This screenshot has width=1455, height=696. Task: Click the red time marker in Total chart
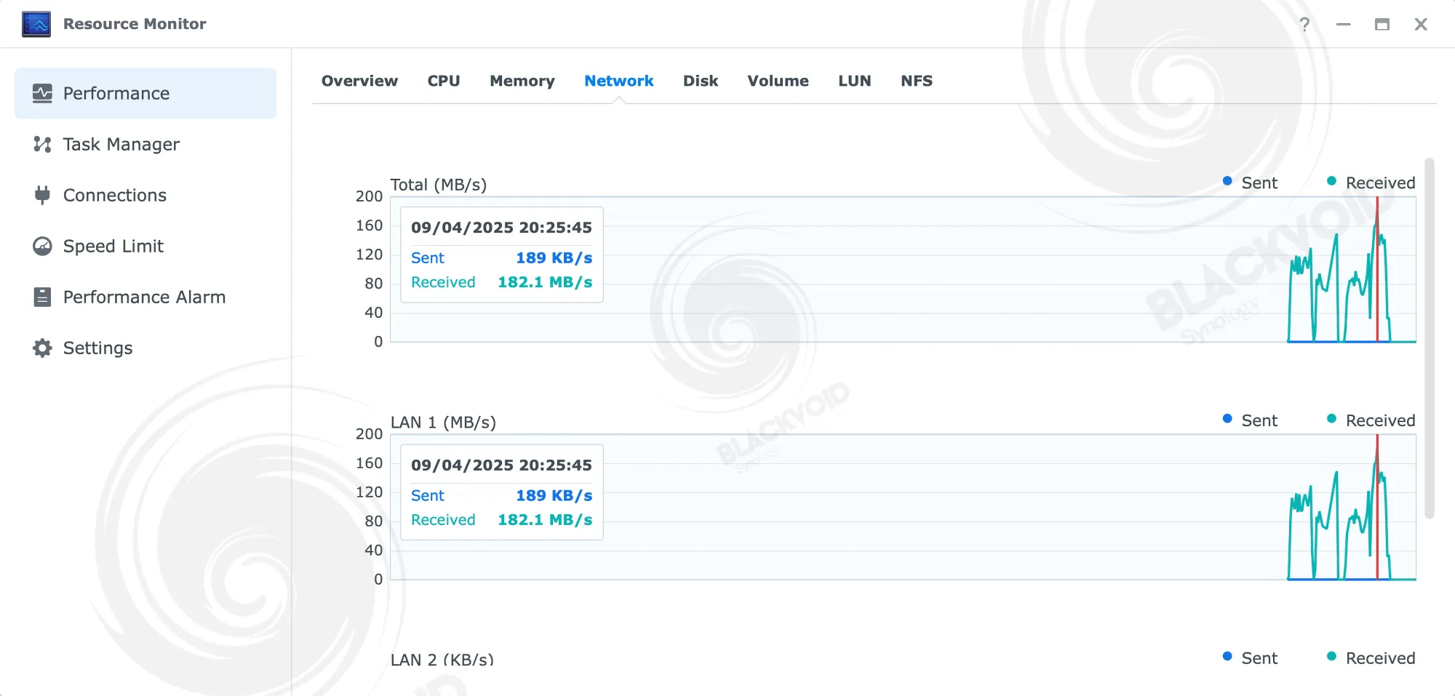pyautogui.click(x=1377, y=269)
